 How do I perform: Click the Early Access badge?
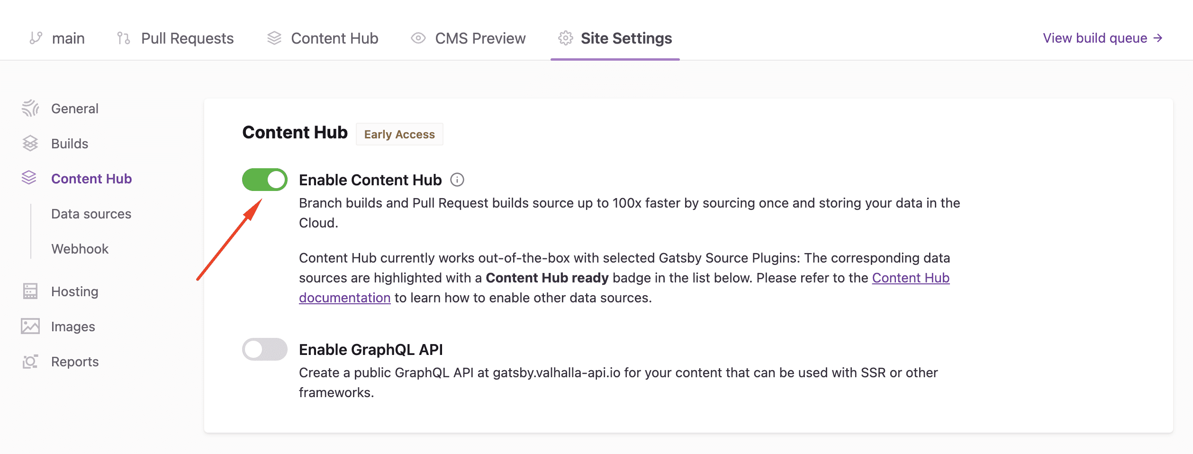399,135
